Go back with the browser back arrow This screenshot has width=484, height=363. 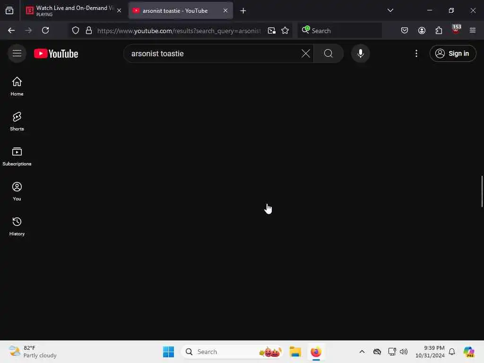tap(11, 30)
